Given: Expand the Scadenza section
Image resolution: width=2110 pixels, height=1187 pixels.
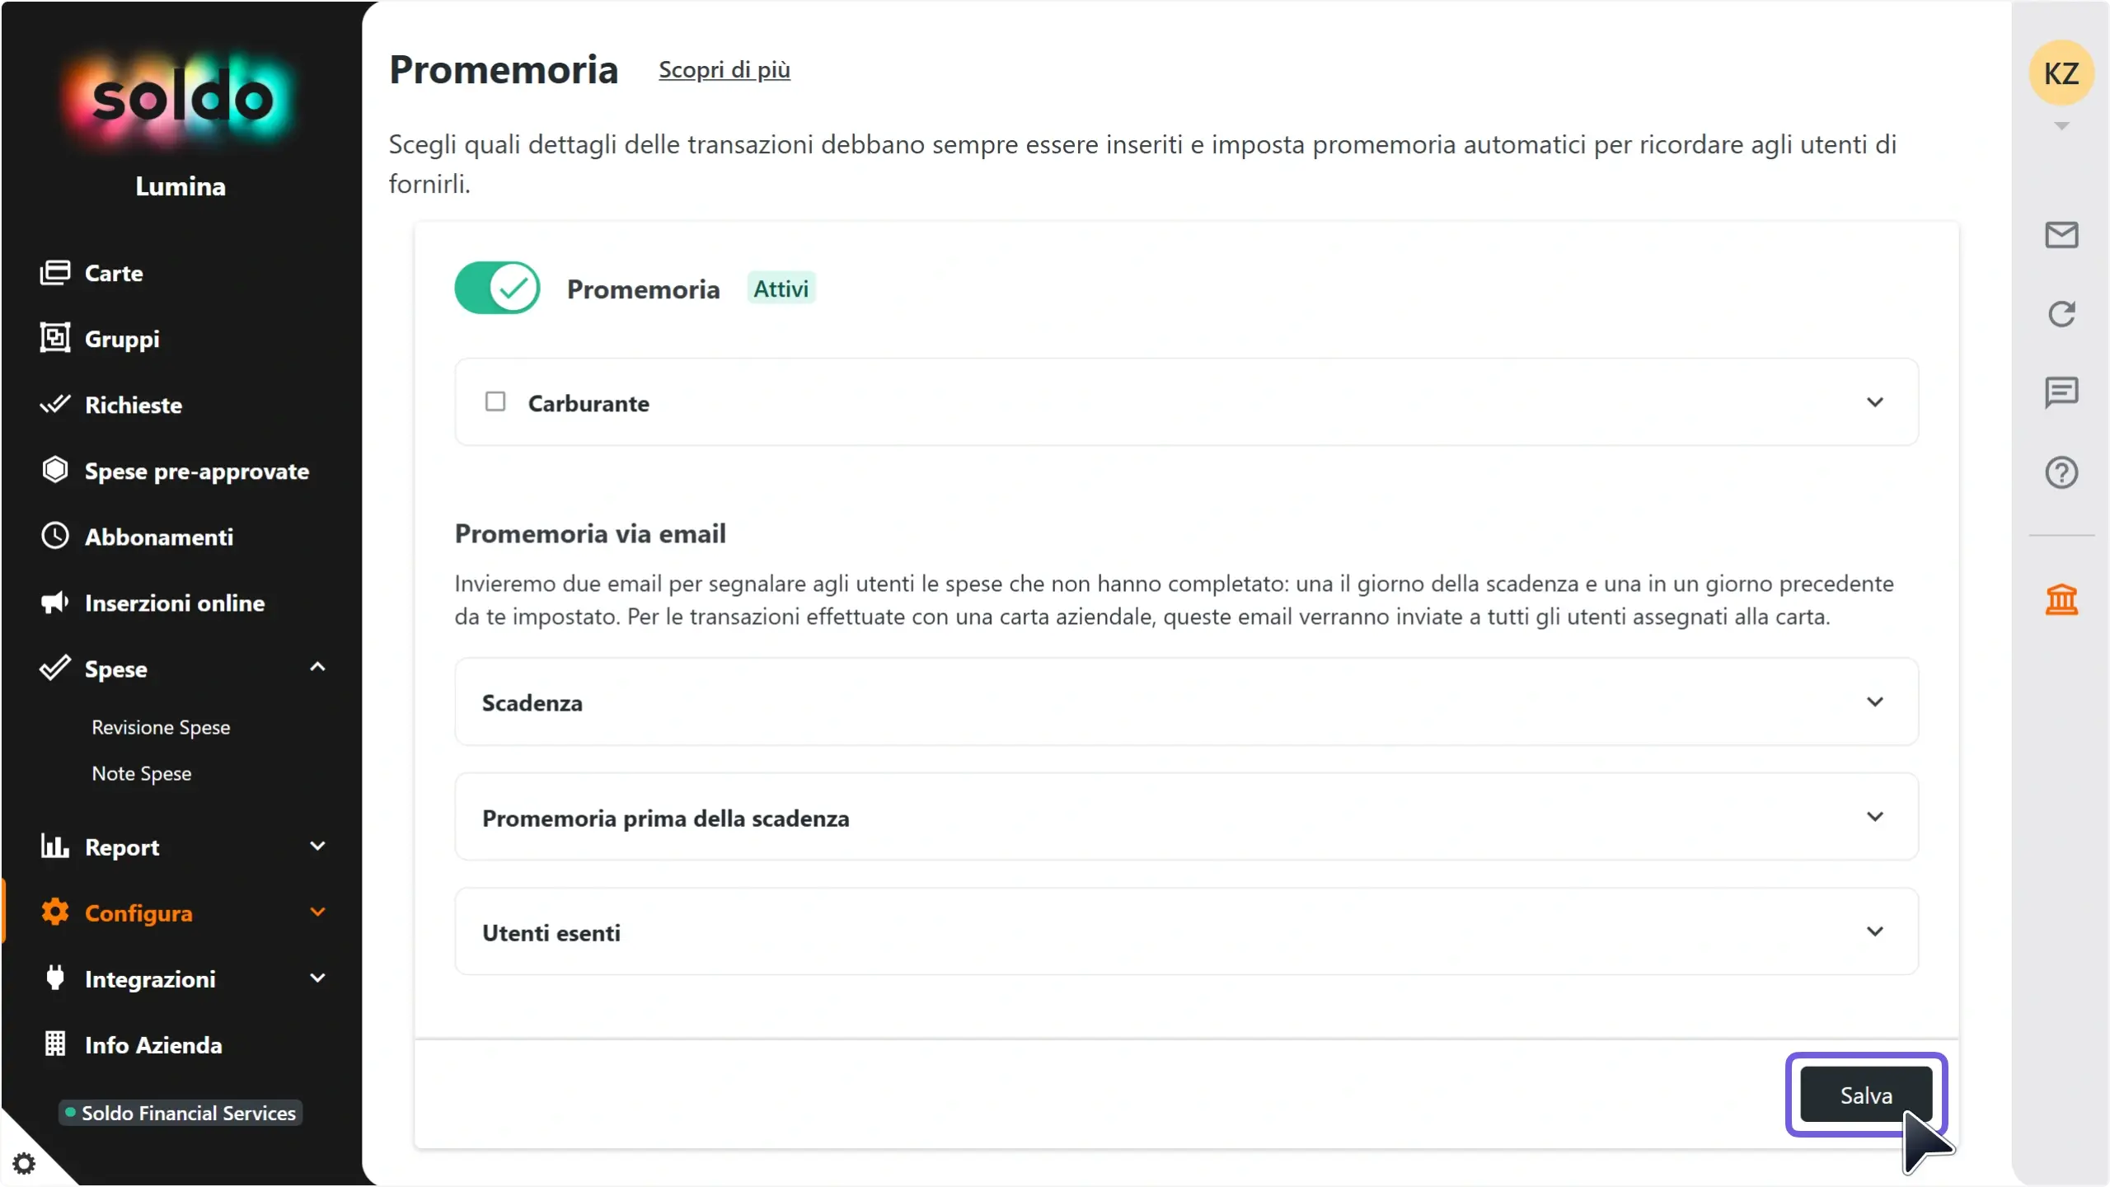Looking at the screenshot, I should 1186,701.
